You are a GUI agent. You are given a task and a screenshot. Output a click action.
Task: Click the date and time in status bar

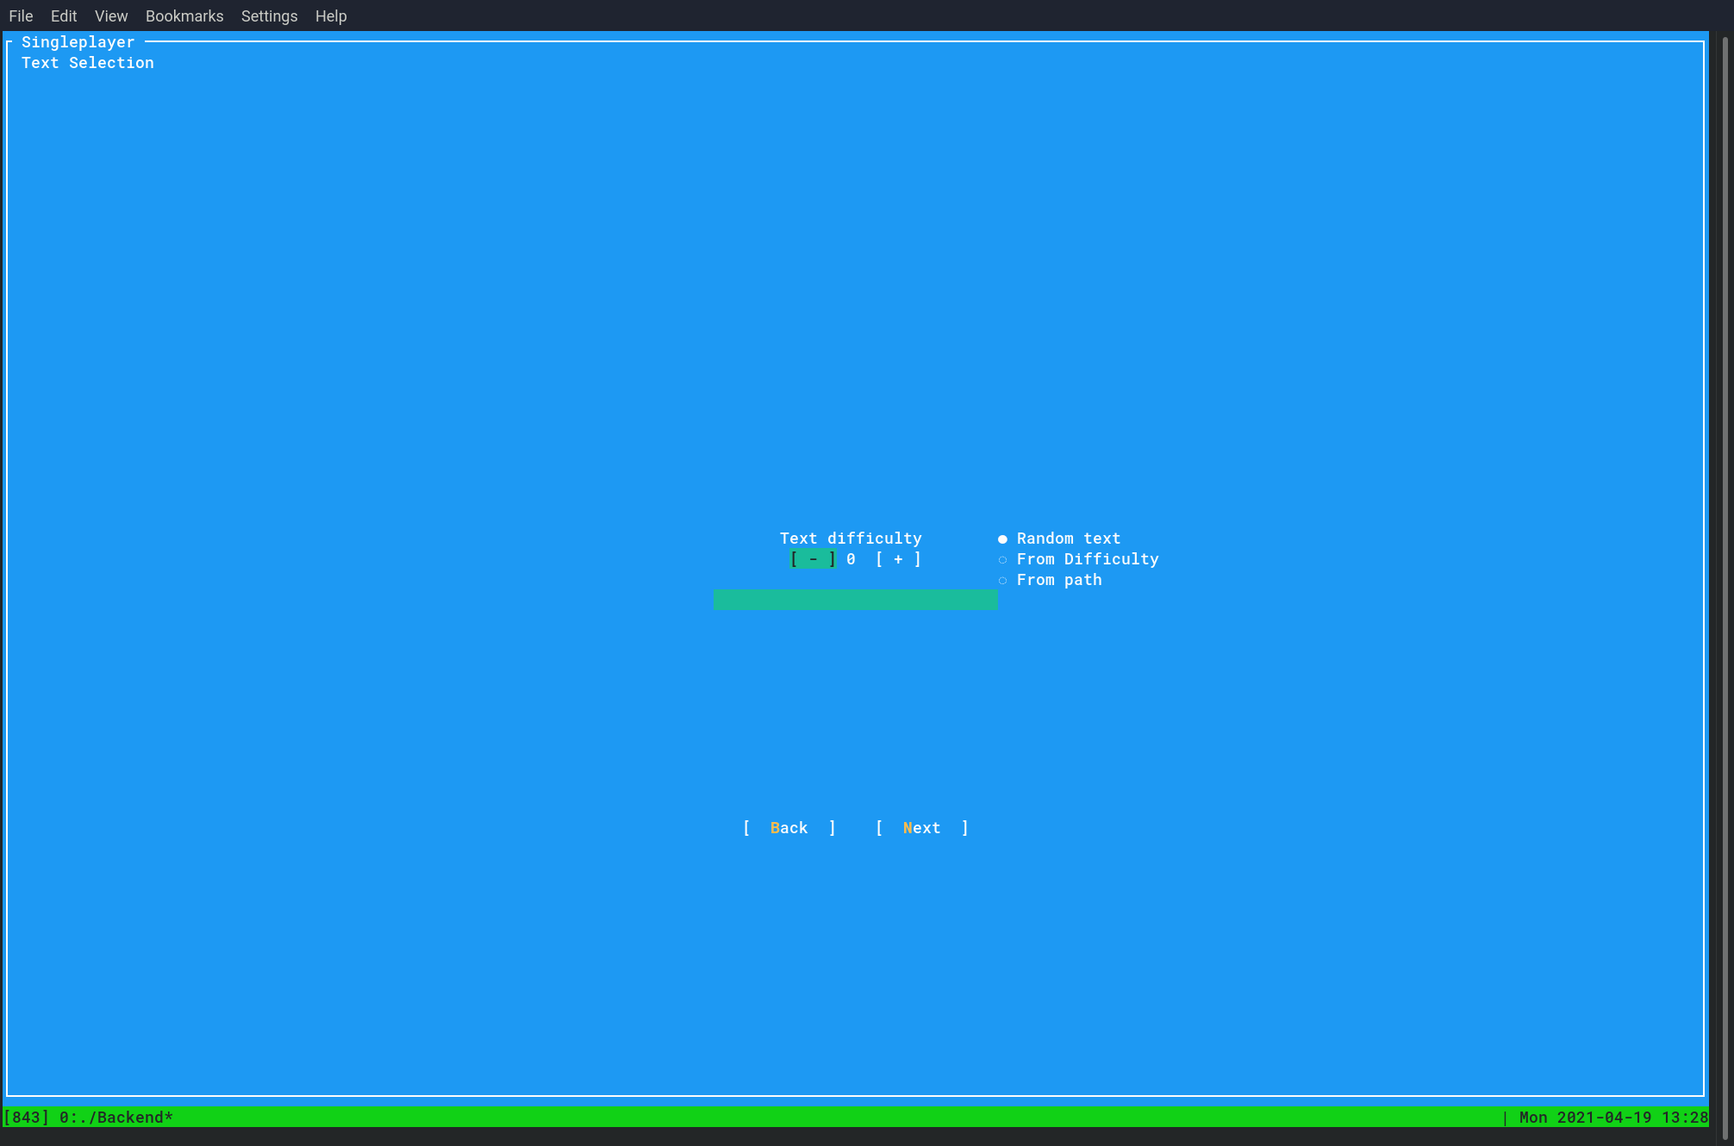point(1613,1118)
